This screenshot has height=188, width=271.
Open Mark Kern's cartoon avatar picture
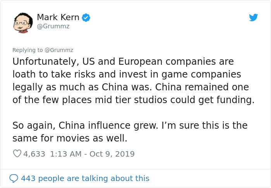[23, 23]
